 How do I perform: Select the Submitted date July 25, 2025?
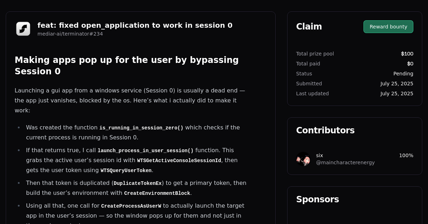[x=397, y=84]
